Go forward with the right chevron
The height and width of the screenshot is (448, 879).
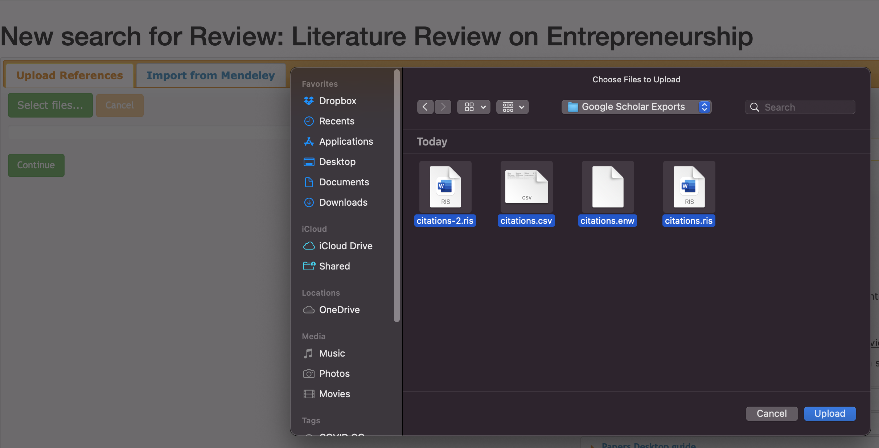point(443,107)
